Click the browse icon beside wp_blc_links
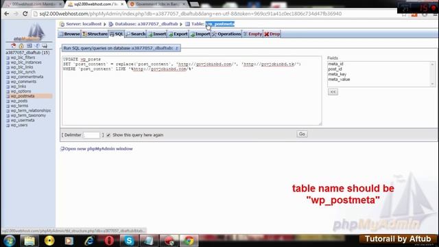Screen dimensions: 439x247 tap(8, 67)
